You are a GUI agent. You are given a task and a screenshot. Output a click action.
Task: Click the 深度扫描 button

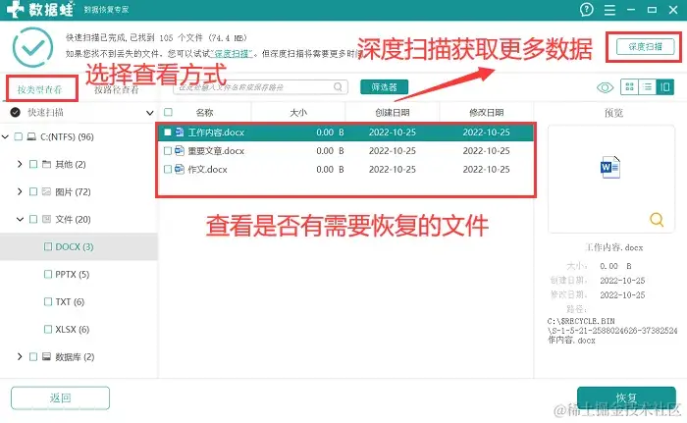(646, 46)
